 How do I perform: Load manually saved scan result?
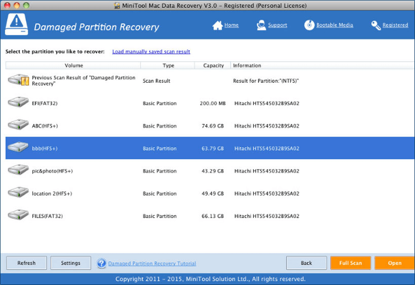click(x=151, y=52)
